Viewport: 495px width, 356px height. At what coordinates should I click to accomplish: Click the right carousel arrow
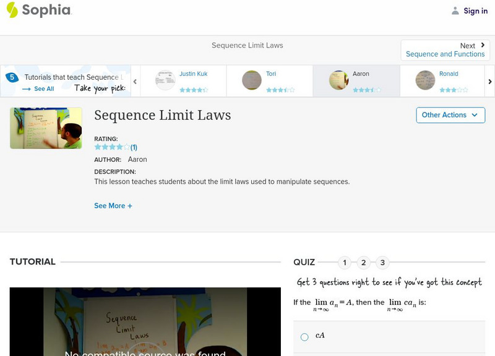click(489, 81)
